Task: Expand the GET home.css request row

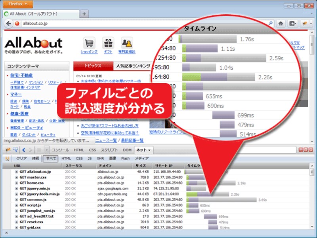Action: (x=16, y=183)
